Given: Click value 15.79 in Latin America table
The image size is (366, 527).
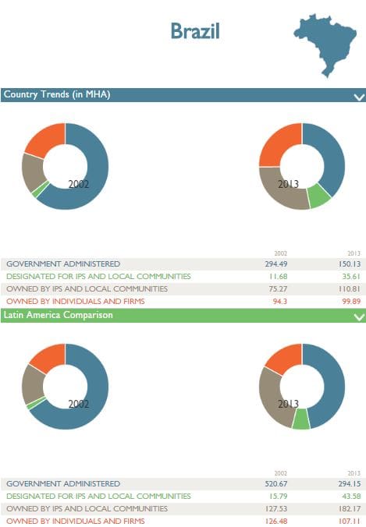Looking at the screenshot, I should tap(278, 497).
